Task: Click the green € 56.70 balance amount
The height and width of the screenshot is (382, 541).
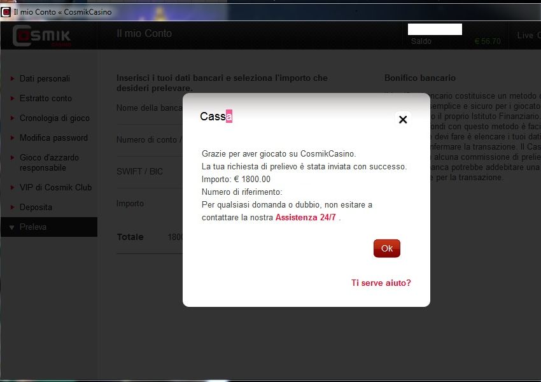Action: click(x=488, y=41)
